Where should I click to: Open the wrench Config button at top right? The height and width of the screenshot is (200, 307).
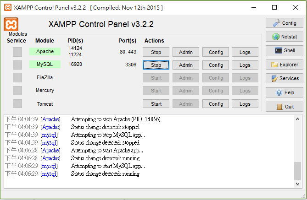coord(285,23)
